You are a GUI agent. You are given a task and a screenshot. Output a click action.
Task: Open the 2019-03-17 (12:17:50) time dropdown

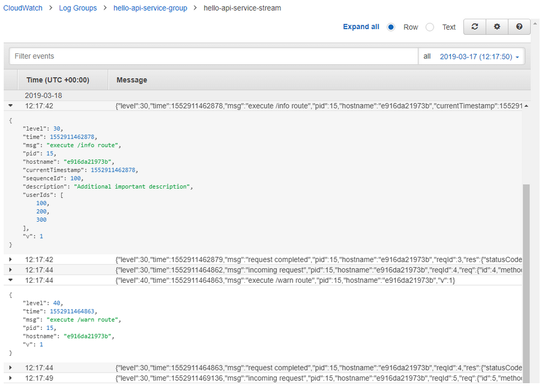coord(479,57)
